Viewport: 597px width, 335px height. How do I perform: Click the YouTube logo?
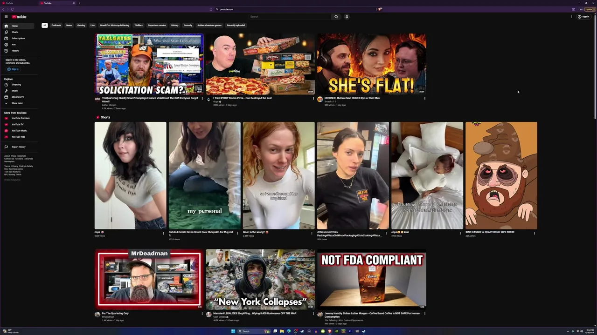click(x=19, y=17)
